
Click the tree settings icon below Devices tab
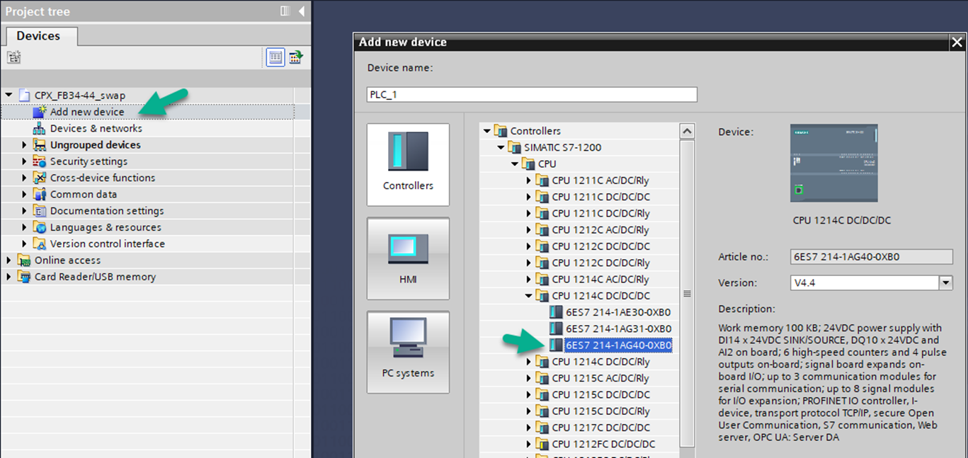tap(14, 57)
